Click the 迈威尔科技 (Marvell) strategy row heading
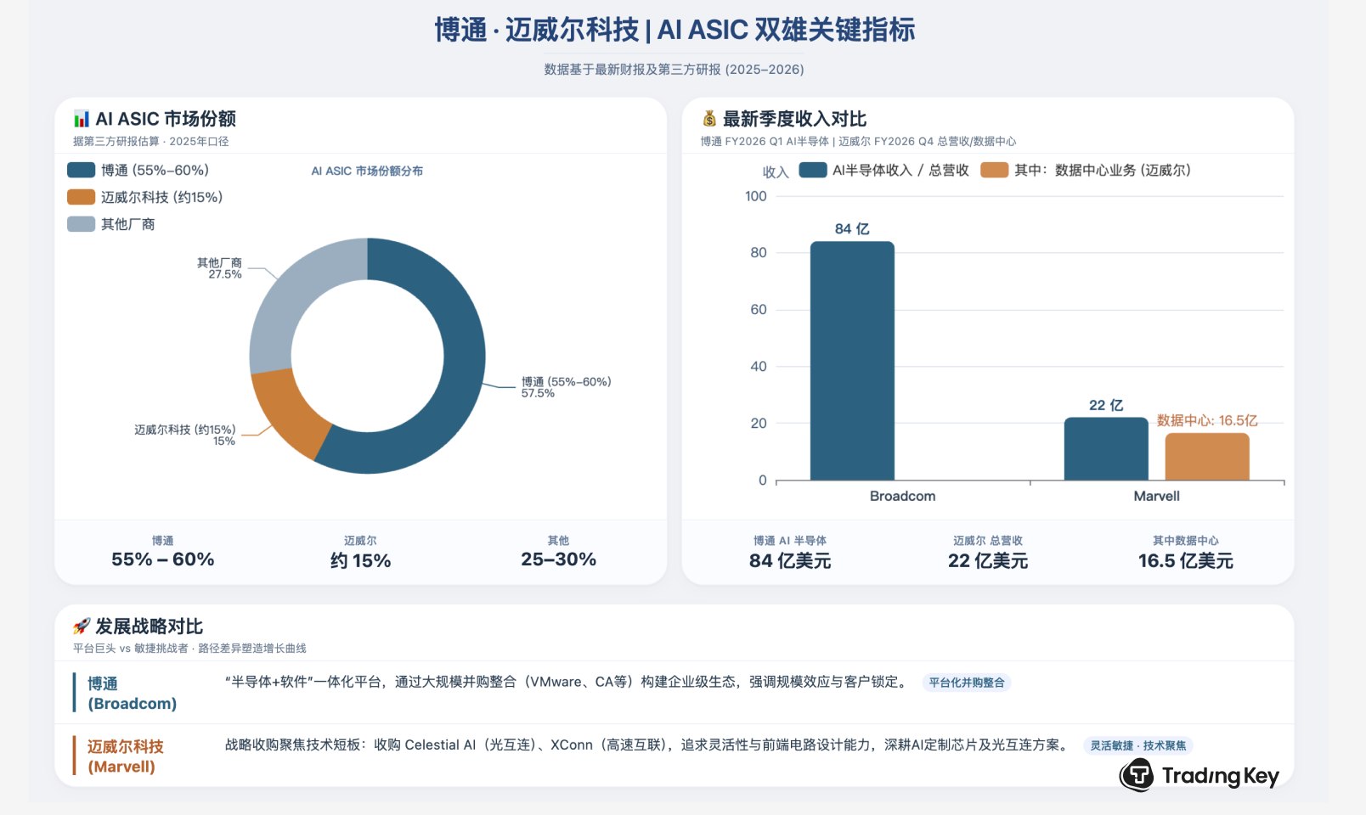Image resolution: width=1366 pixels, height=815 pixels. coord(125,756)
